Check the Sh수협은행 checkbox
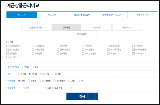Screen dimensions: 160x105 coord(83,50)
